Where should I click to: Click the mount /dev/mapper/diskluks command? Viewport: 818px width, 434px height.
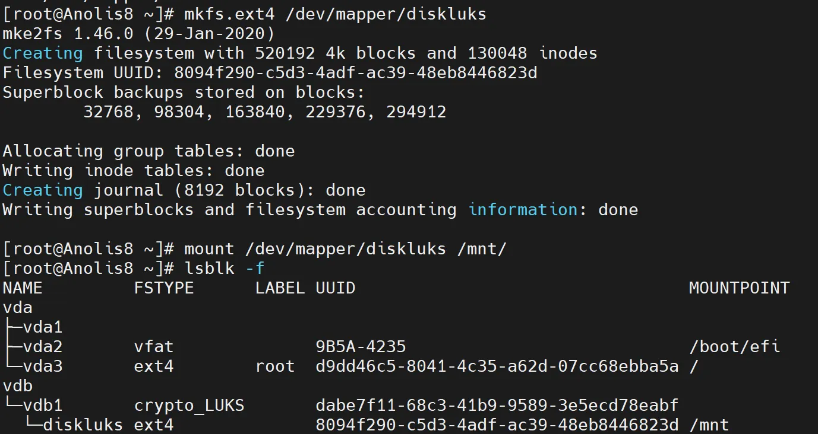coord(345,249)
